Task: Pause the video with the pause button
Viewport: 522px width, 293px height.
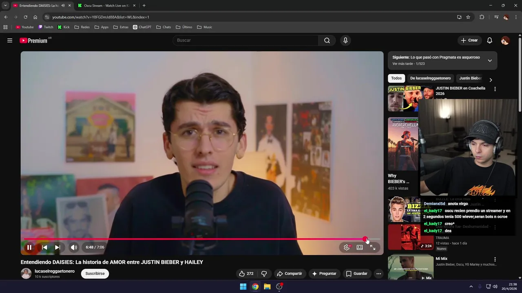Action: [29, 247]
